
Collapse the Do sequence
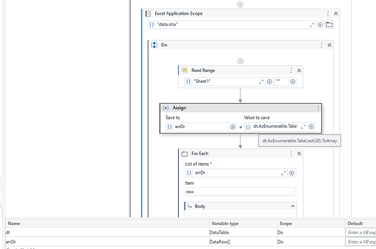point(330,45)
